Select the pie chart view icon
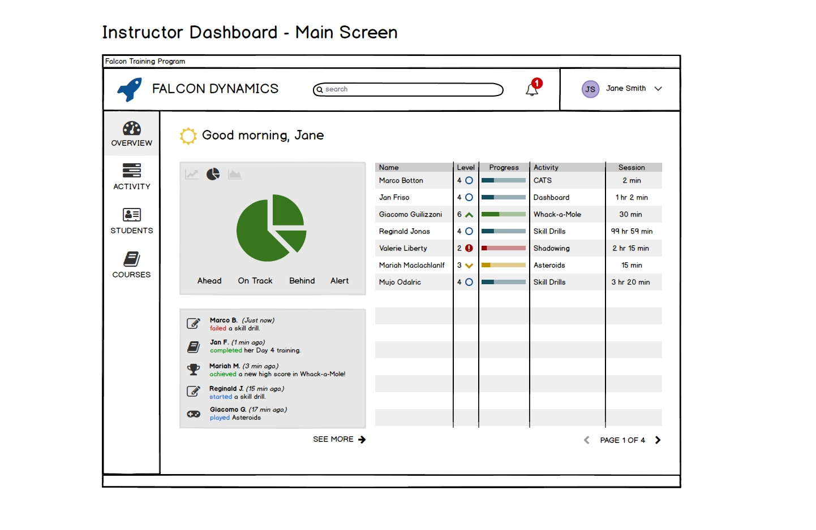The image size is (816, 530). point(213,174)
